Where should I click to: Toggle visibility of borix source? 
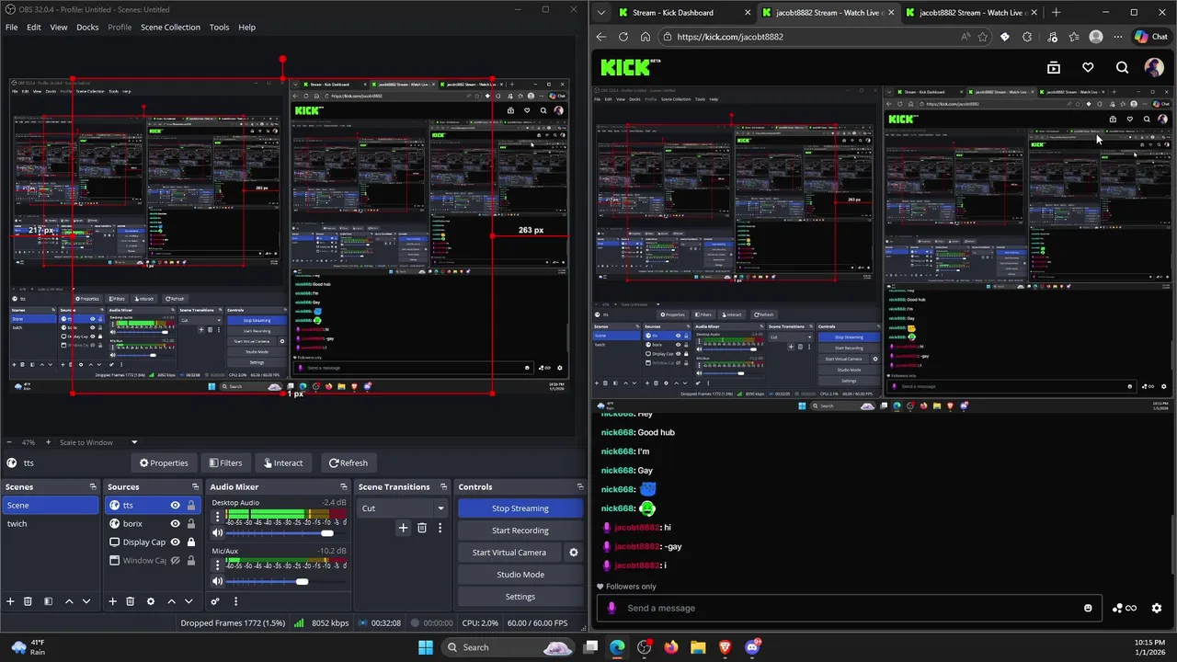(175, 523)
